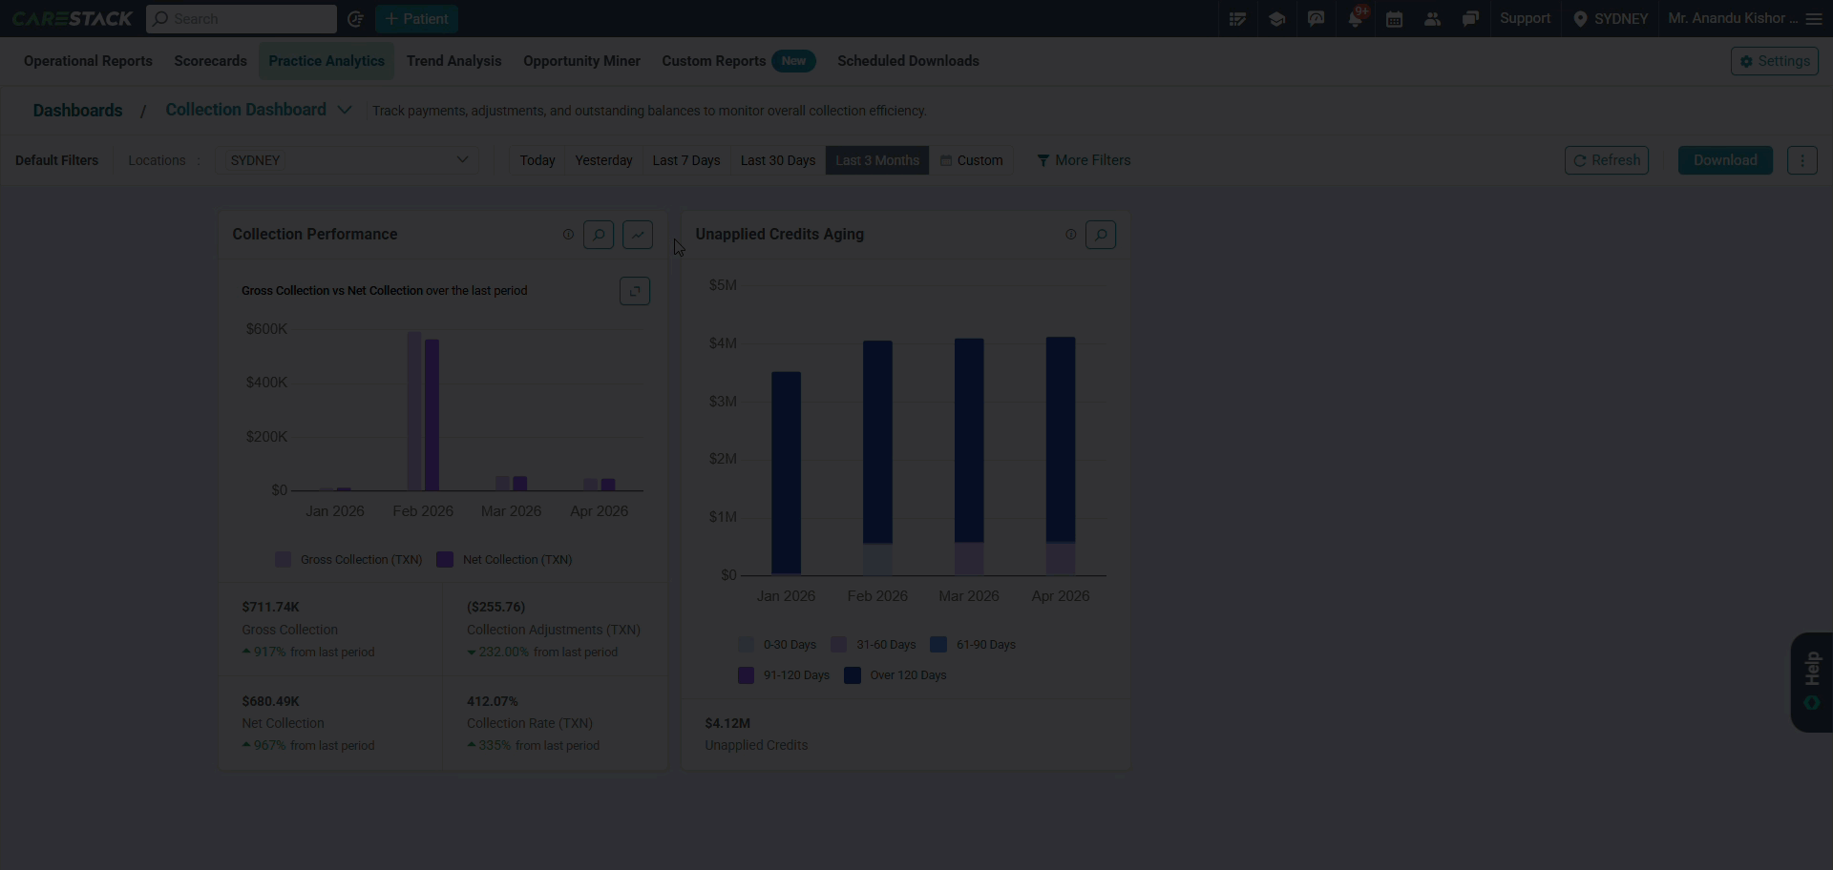Expand the Collection Dashboard chevron
The width and height of the screenshot is (1833, 870).
(x=345, y=111)
